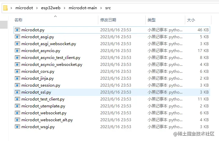
Task: Click the microdot_cors.py file icon
Action: click(x=17, y=71)
